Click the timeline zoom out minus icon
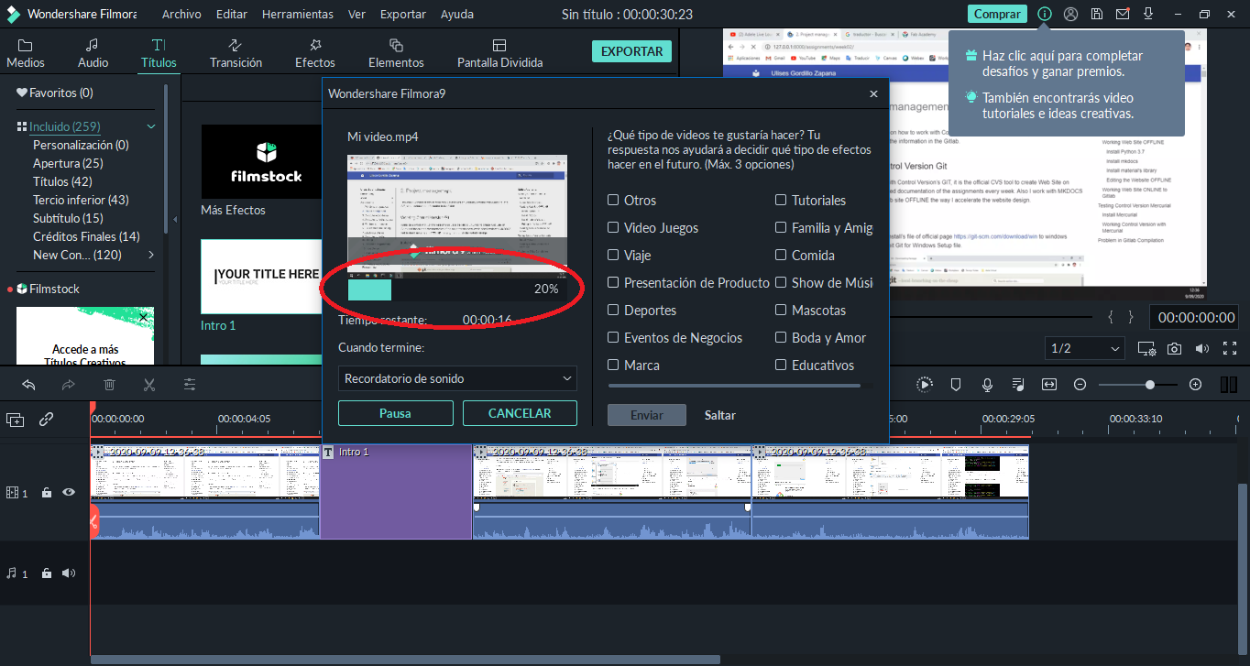 (x=1080, y=385)
